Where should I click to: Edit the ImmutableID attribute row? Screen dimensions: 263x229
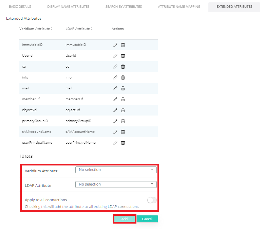(115, 45)
